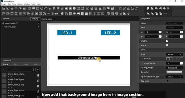185x98 pixels.
Task: Open the state dropdown showing normal
Action: click(x=175, y=54)
